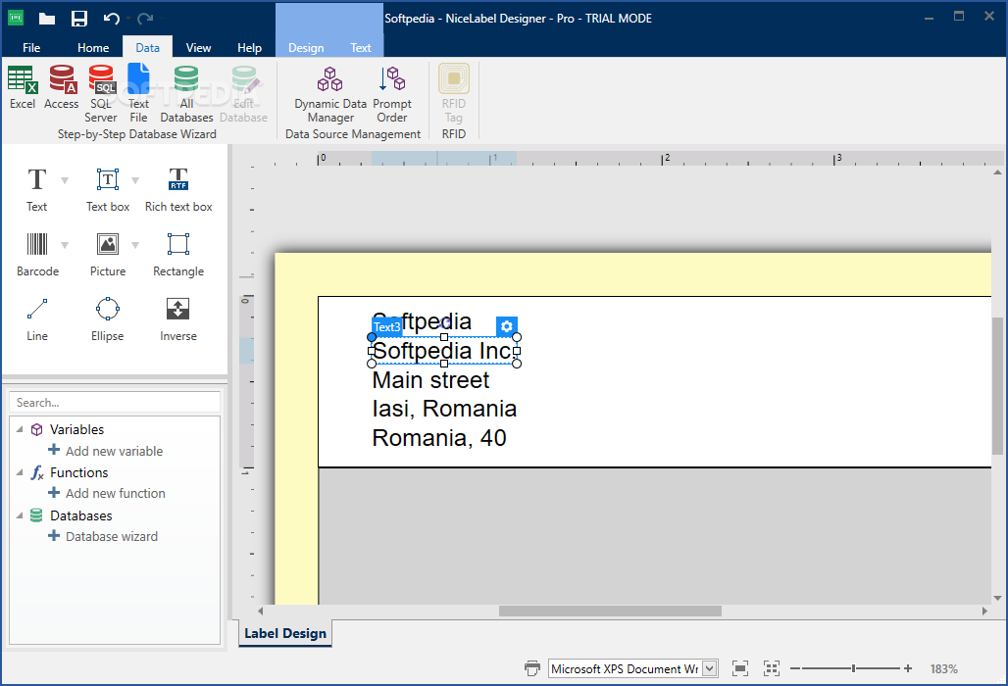This screenshot has width=1008, height=686.
Task: Click the horizontal scrollbar thumb
Action: pyautogui.click(x=610, y=611)
